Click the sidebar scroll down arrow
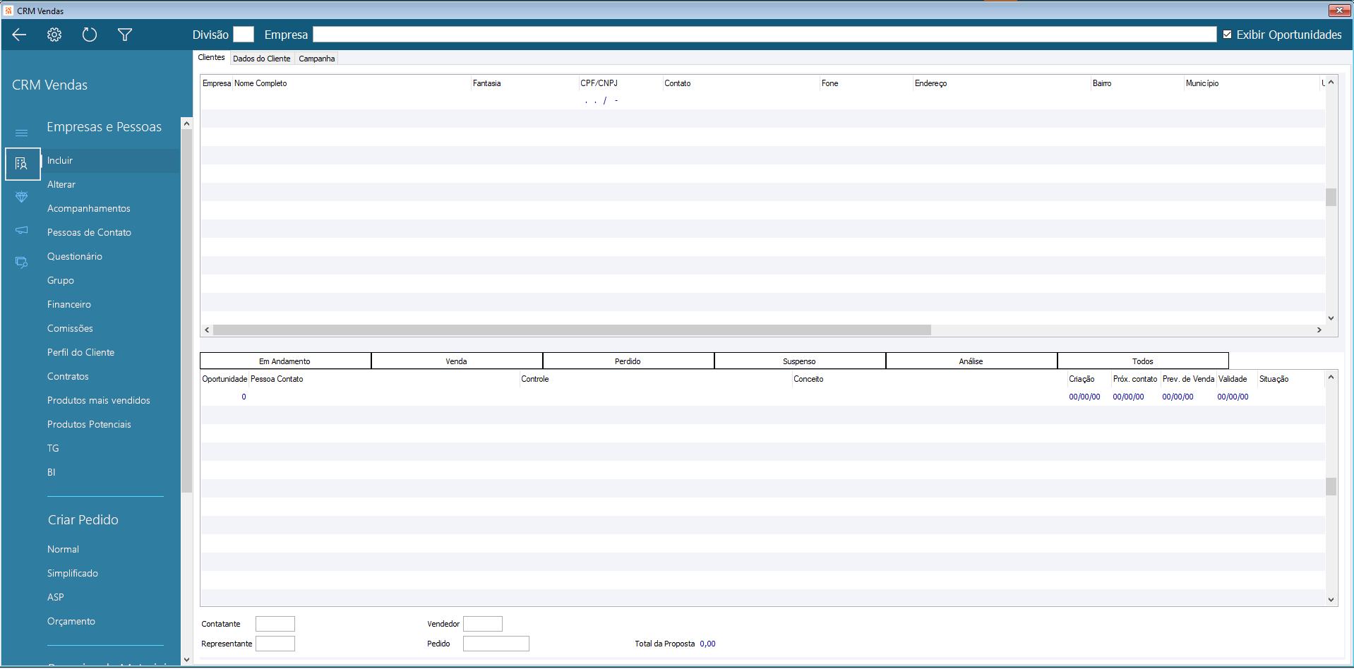 click(186, 660)
